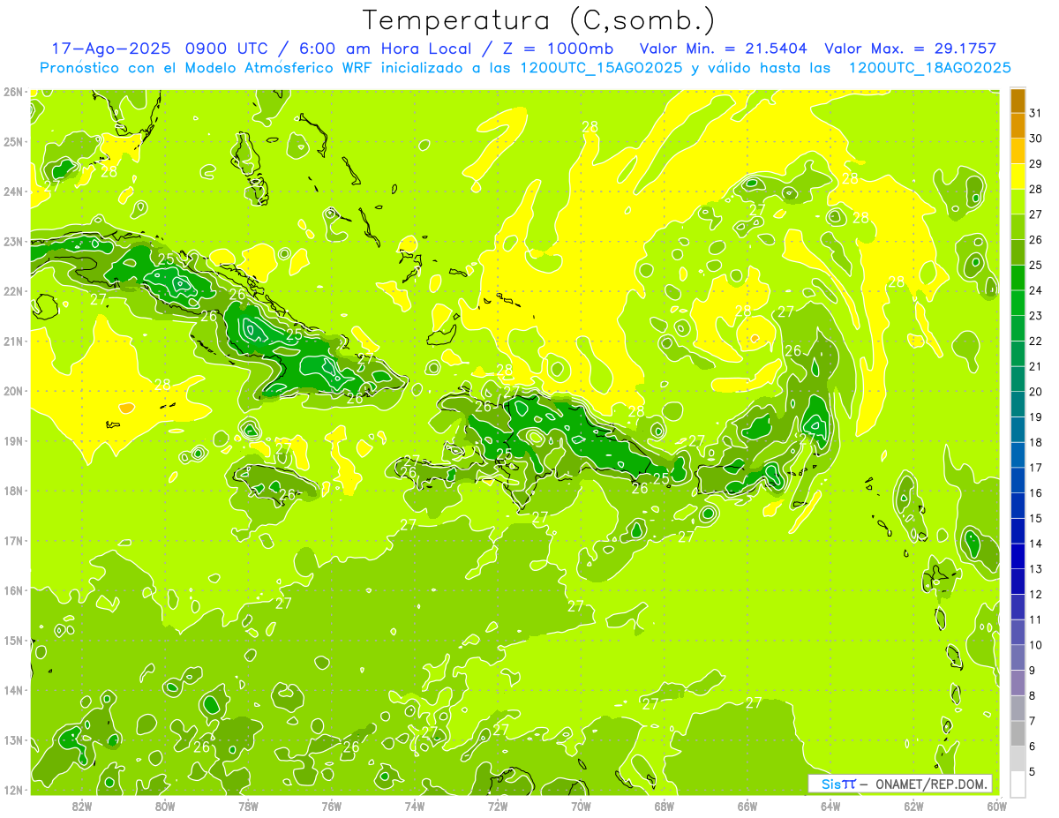1059x818 pixels.
Task: Click the 76W longitude label
Action: (x=331, y=806)
